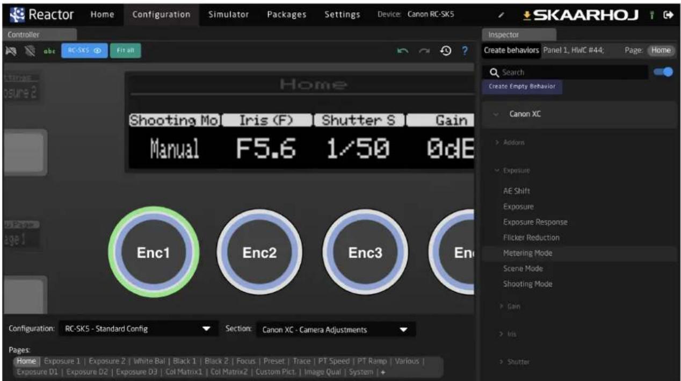The image size is (681, 381).
Task: Toggle RC-SK5 panel visibility eye button
Action: tap(84, 51)
